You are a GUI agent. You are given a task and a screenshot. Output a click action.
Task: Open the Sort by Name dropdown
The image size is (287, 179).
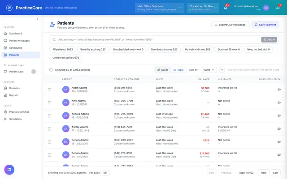tap(209, 70)
